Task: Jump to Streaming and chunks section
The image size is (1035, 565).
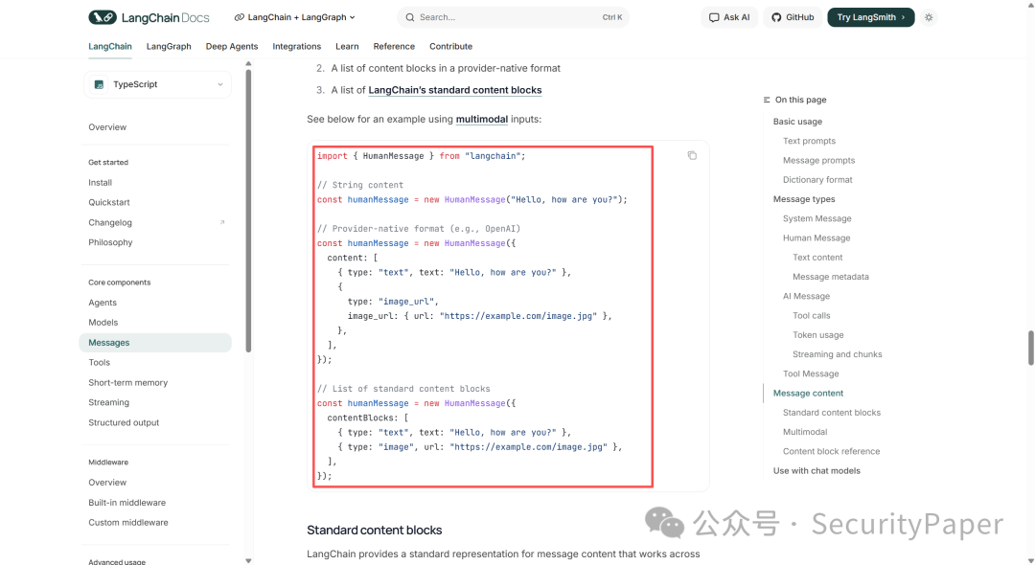Action: tap(837, 354)
